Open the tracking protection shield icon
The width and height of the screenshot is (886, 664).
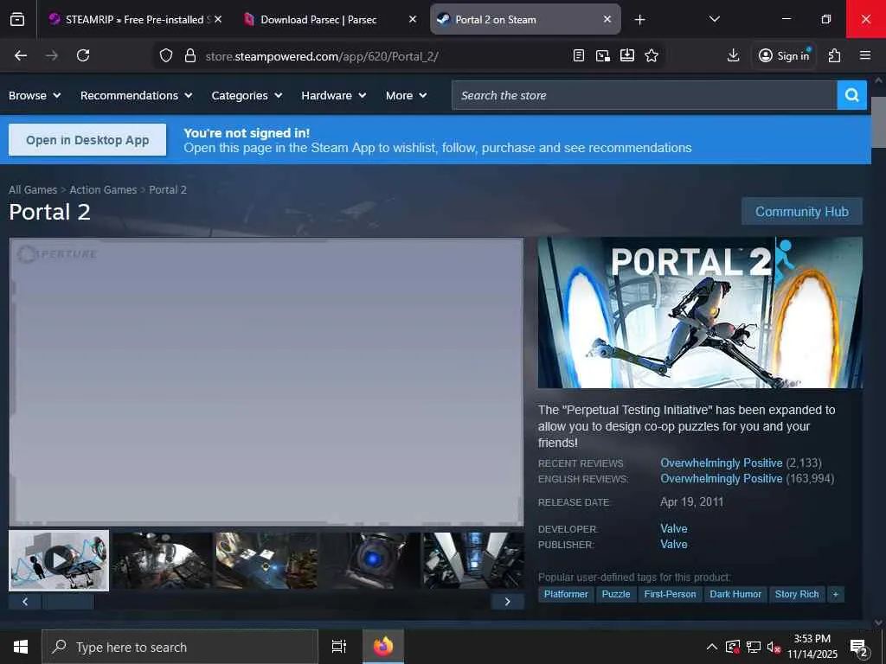[165, 55]
